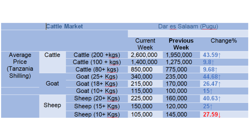
Task: Select the red 27.59 down-arrow value
Action: pyautogui.click(x=212, y=114)
